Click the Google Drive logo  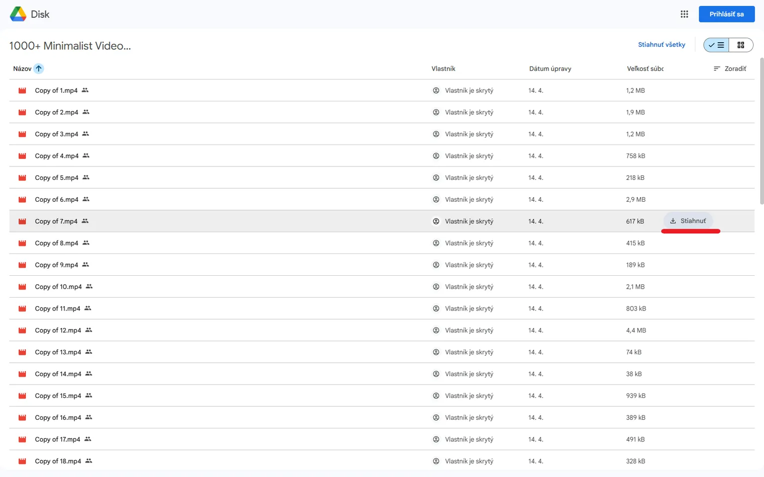tap(18, 14)
